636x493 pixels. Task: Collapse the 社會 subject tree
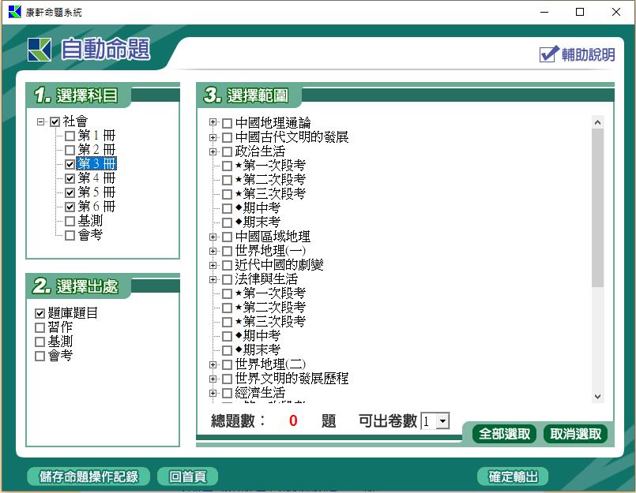40,122
